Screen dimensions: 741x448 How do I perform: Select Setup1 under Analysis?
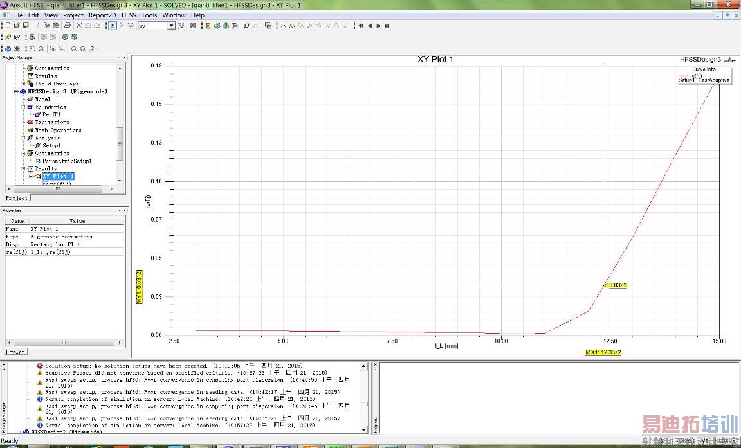click(51, 145)
